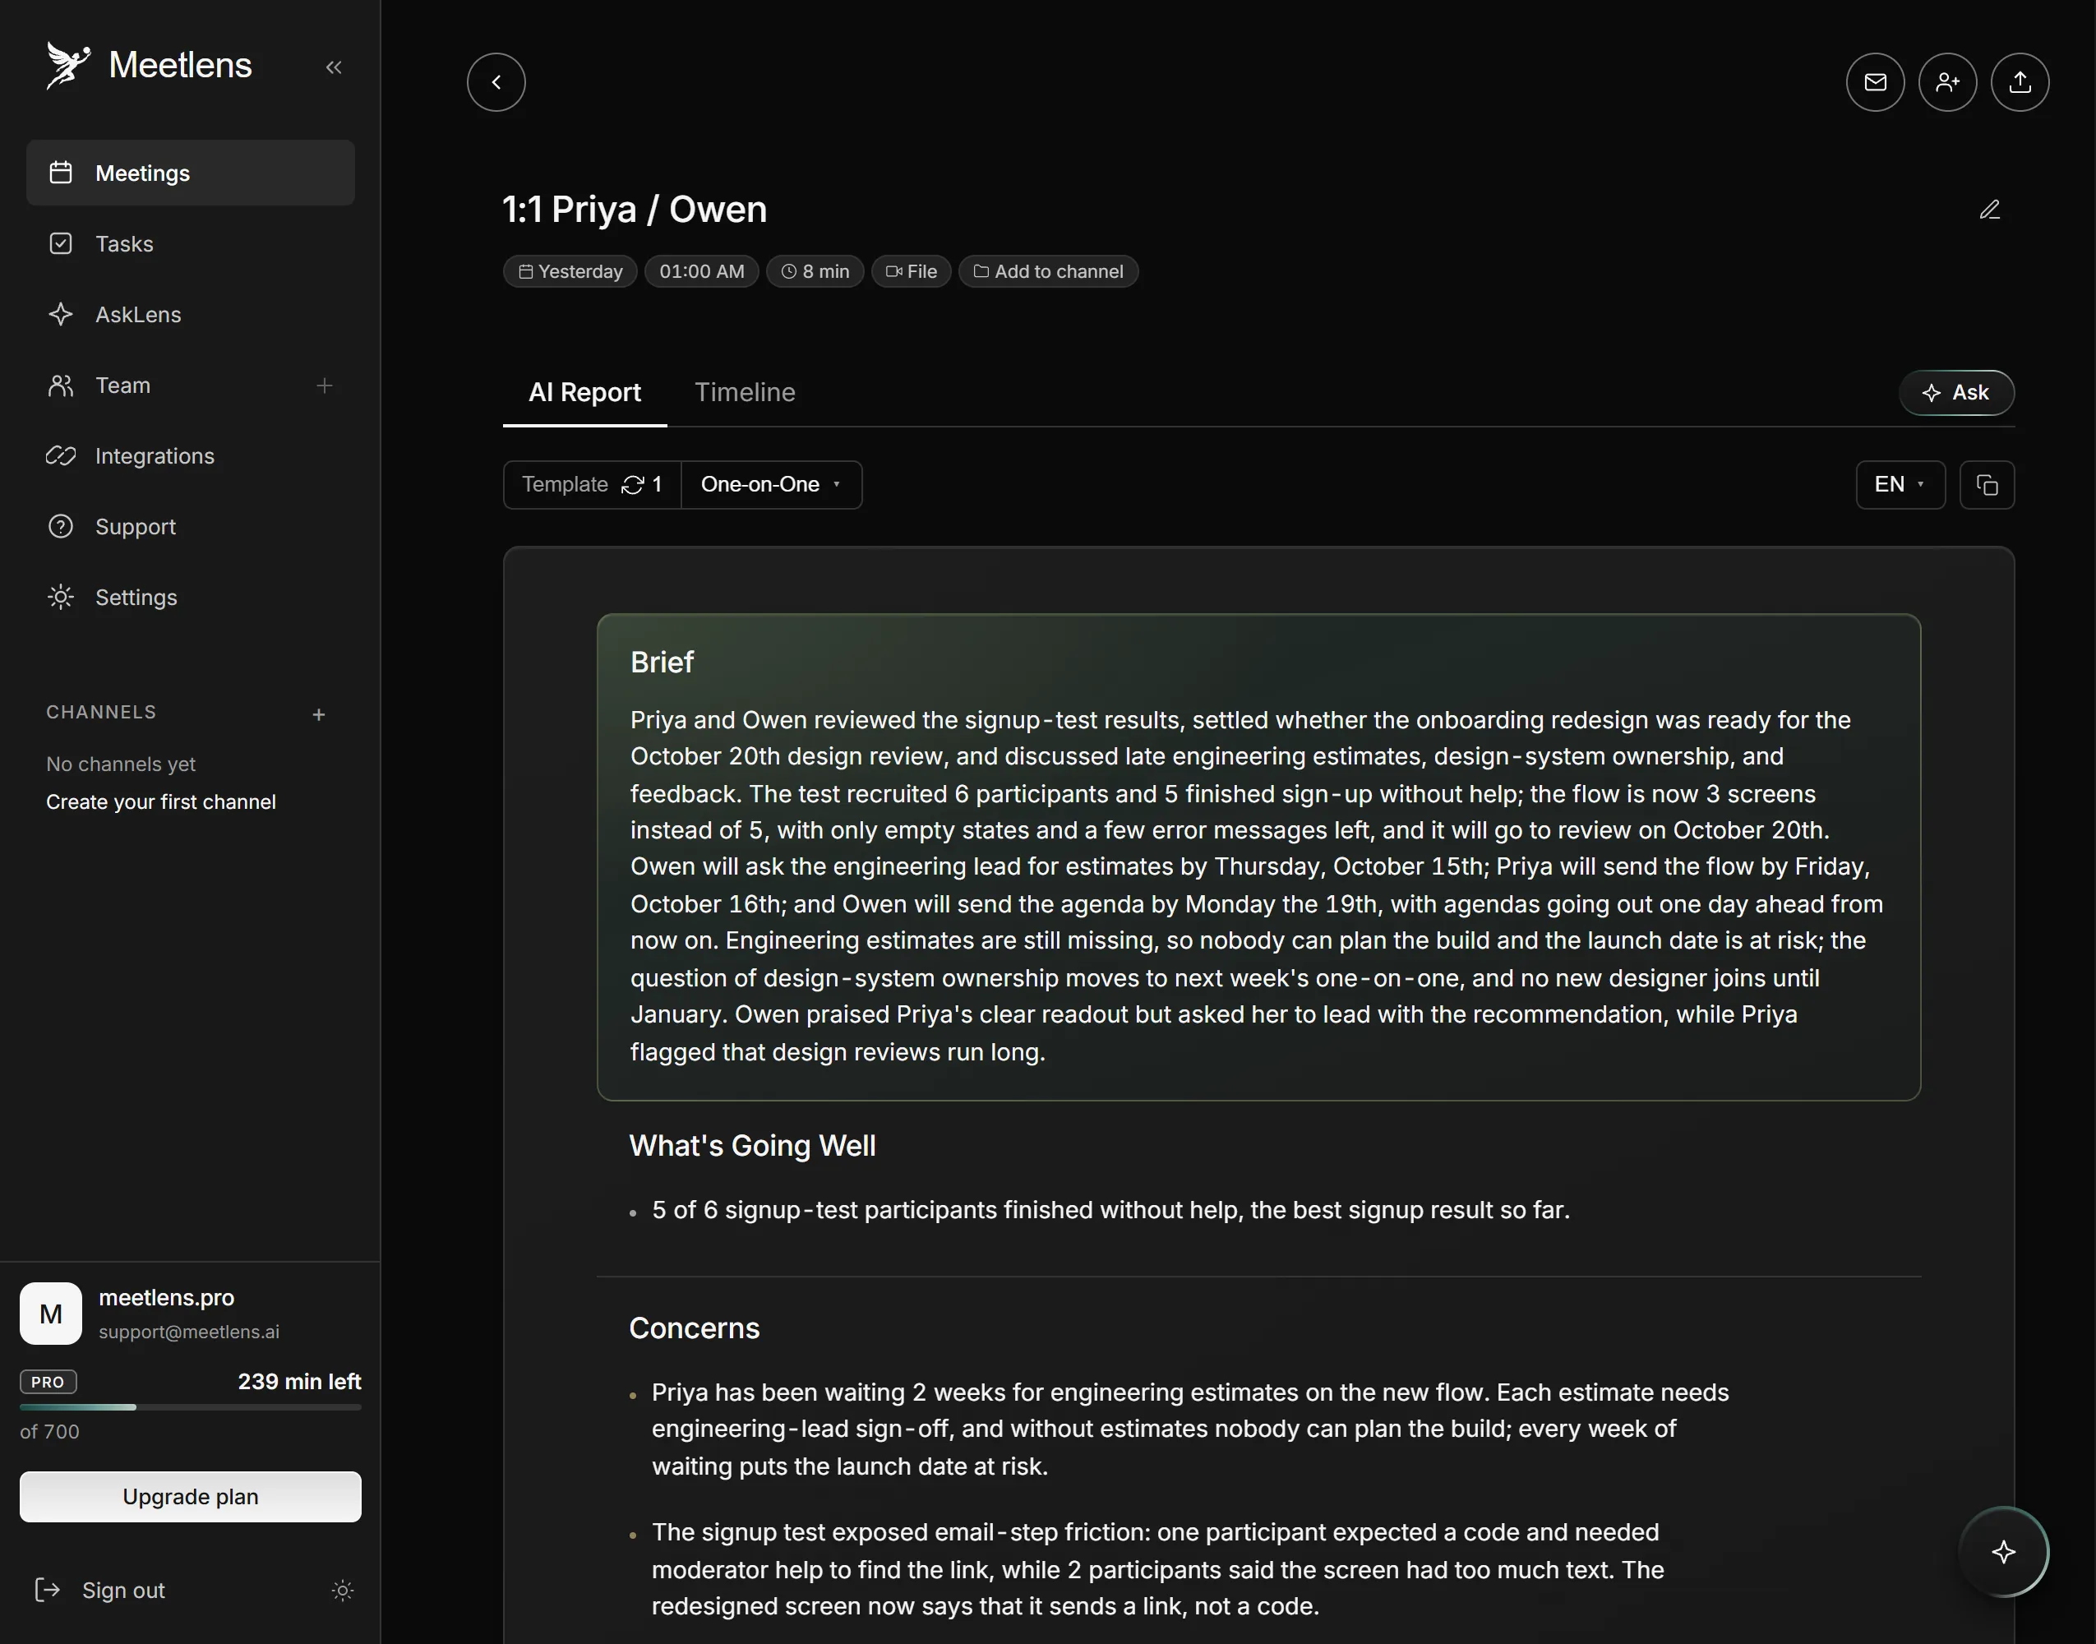Click Create your first channel link
2096x1644 pixels.
click(x=161, y=801)
